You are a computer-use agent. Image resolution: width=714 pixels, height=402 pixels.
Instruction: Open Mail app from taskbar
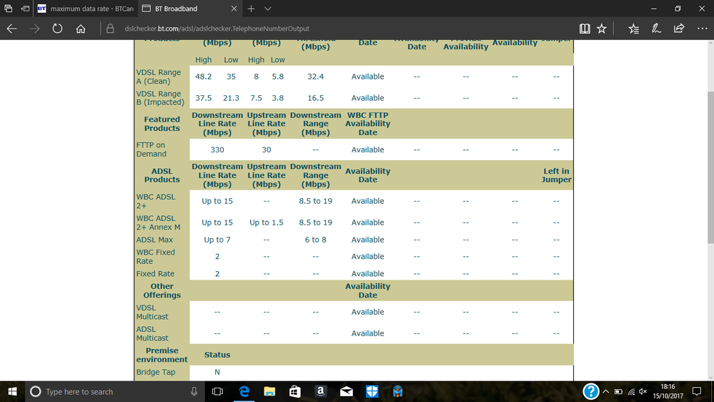click(x=347, y=391)
